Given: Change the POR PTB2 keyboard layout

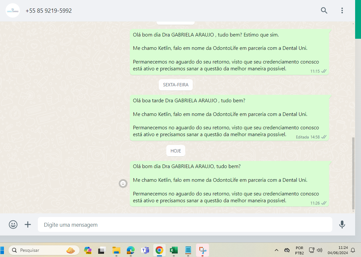Looking at the screenshot, I should (299, 250).
